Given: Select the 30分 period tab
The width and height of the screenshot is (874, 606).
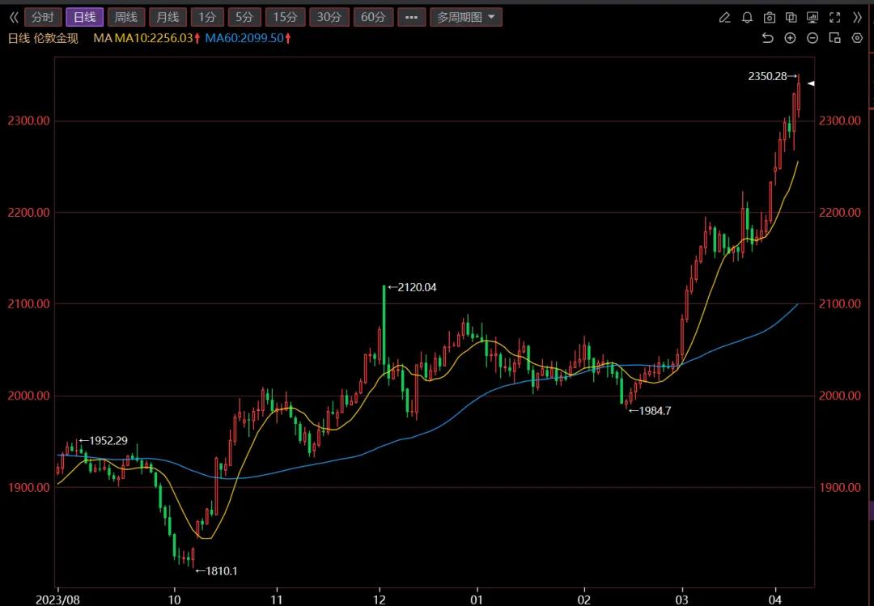Looking at the screenshot, I should coord(329,17).
